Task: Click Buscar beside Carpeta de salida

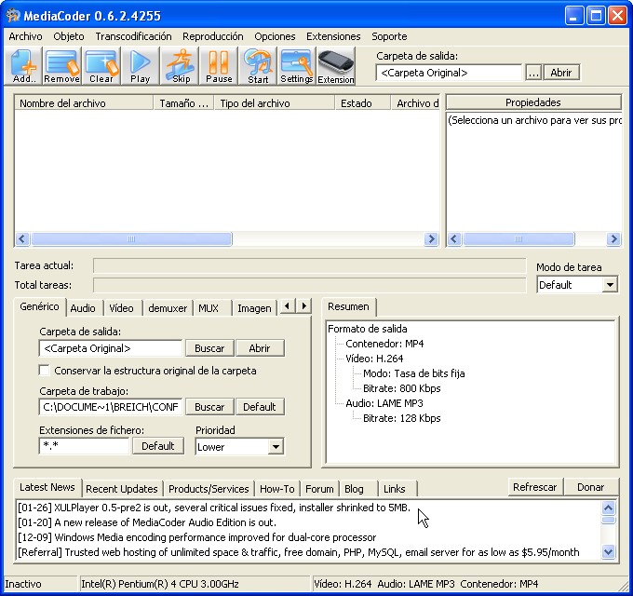Action: click(x=209, y=348)
